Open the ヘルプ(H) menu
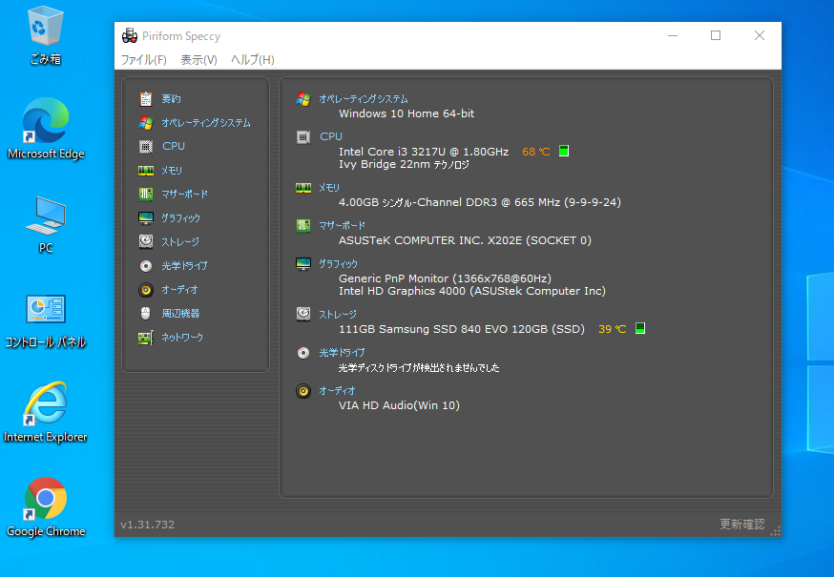The width and height of the screenshot is (834, 577). coord(253,59)
